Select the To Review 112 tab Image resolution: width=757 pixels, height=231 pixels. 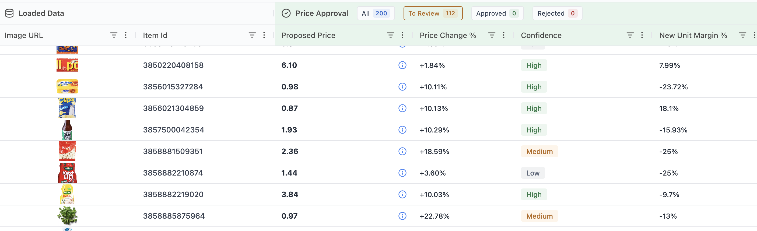[433, 13]
